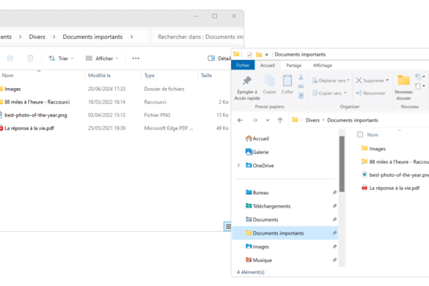Click the Renommer ribbon button

(x=371, y=93)
